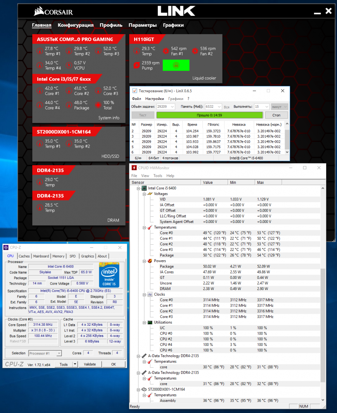The image size is (337, 413).
Task: Select LinX result row number 6
Action: tap(207, 152)
